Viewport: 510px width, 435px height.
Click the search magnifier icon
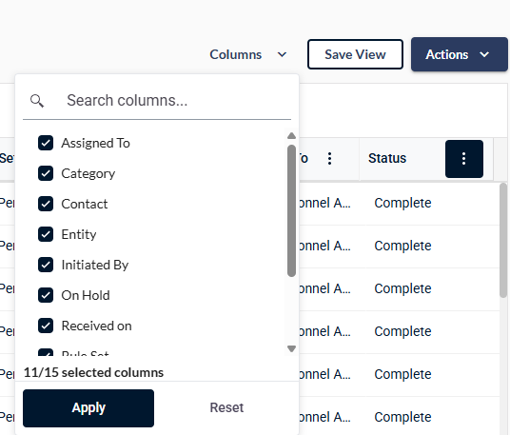click(37, 101)
